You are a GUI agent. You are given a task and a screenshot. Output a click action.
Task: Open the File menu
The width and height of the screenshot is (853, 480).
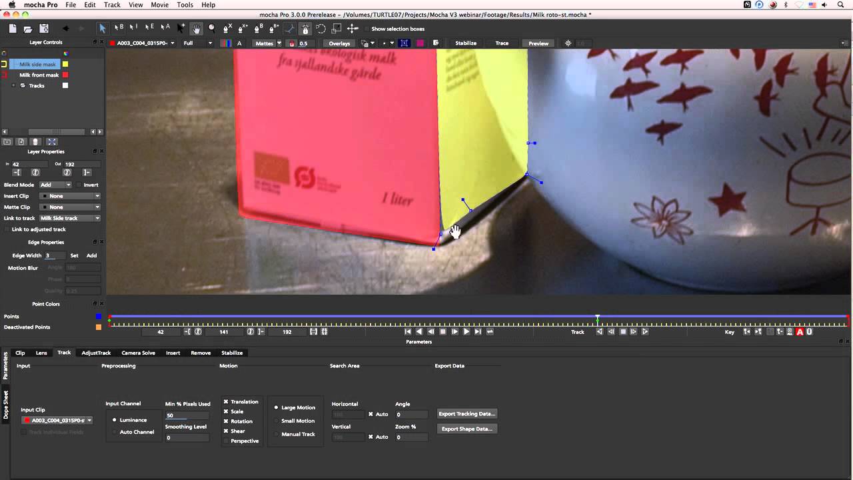point(71,5)
